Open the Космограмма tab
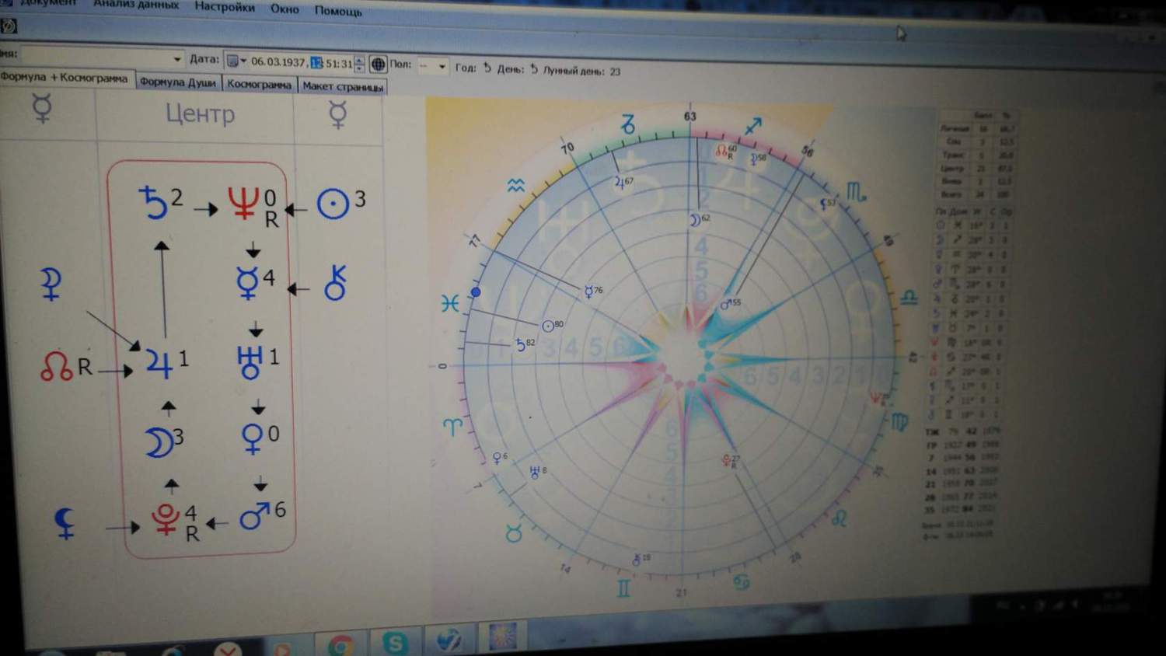1166x656 pixels. point(259,85)
